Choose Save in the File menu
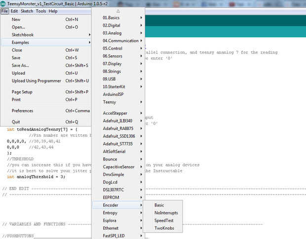This screenshot has width=306, height=239. 46,58
